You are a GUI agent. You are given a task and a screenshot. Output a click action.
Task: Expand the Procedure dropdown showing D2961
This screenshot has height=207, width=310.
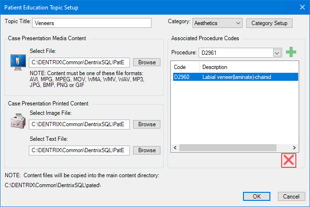[x=277, y=52]
